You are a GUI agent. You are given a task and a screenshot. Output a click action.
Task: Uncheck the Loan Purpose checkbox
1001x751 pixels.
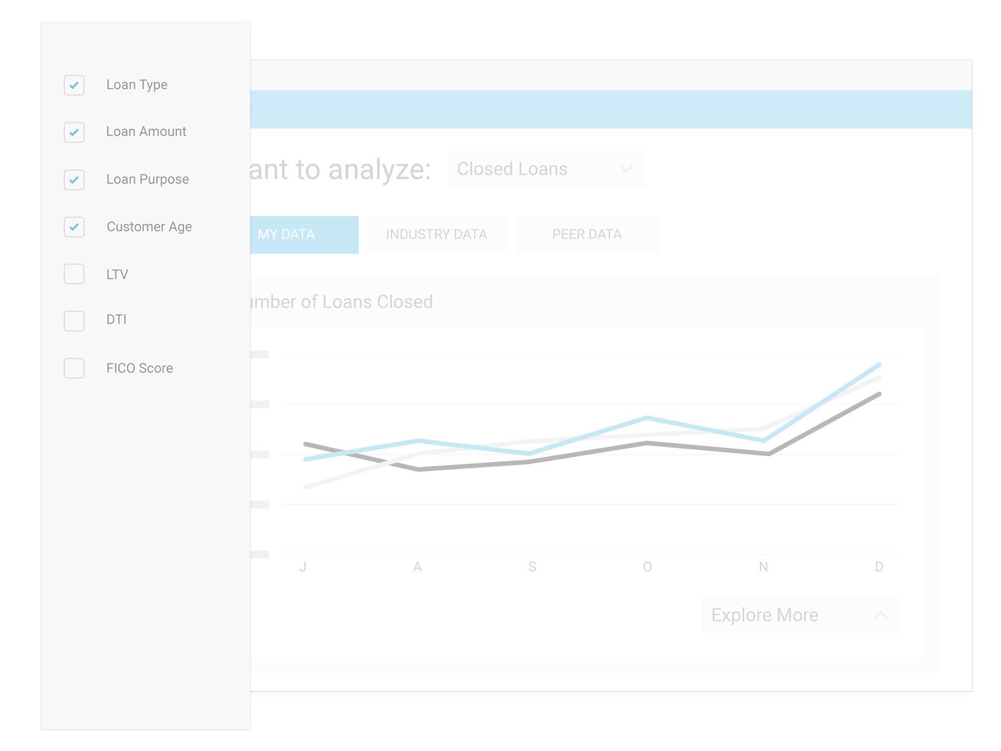pyautogui.click(x=74, y=180)
